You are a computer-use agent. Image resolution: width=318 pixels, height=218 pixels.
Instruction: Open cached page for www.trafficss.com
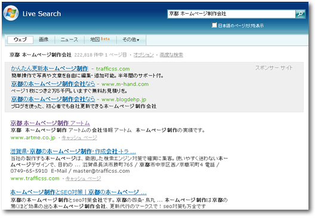click(84, 178)
